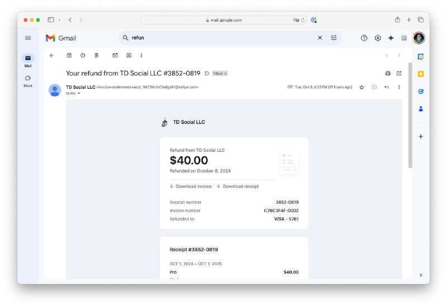Click the 'Receipt #3852-0819' heading
This screenshot has width=447, height=307.
[x=193, y=250]
